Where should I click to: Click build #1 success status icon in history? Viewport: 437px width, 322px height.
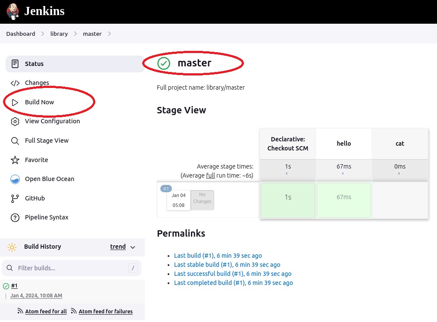click(x=6, y=286)
